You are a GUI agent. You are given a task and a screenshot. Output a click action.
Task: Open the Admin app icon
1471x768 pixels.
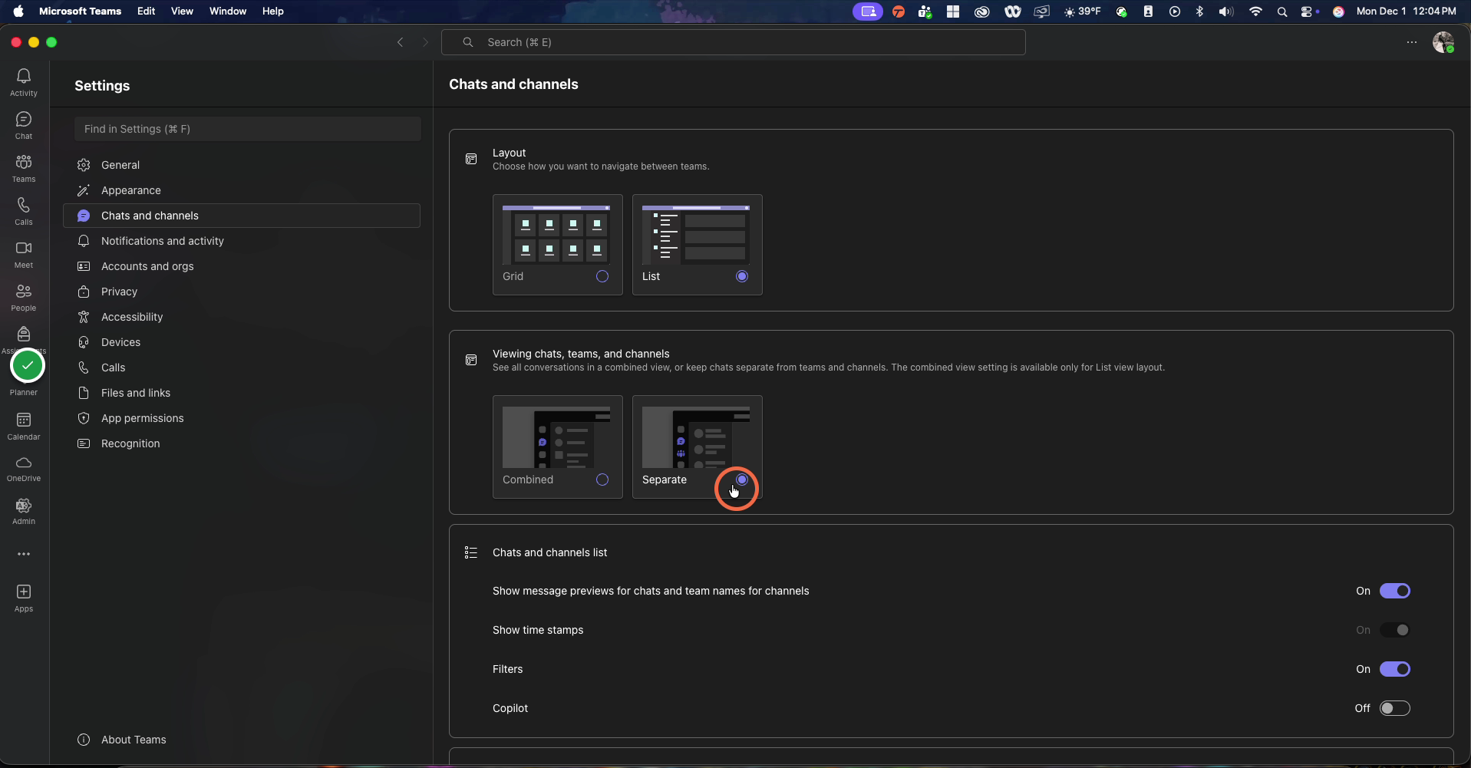[24, 511]
